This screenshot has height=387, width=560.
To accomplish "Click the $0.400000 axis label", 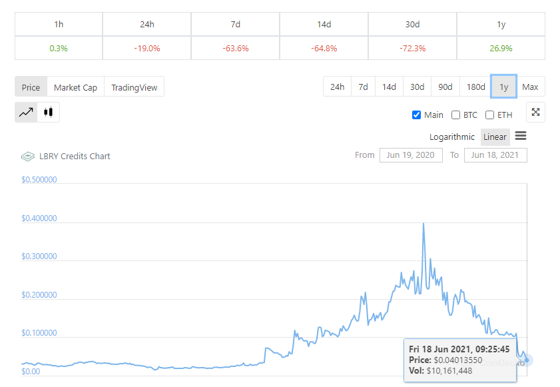I will [39, 218].
